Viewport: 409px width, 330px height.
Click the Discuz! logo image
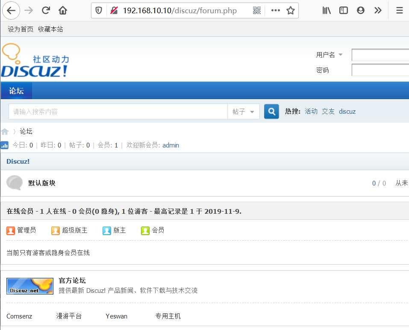point(35,61)
